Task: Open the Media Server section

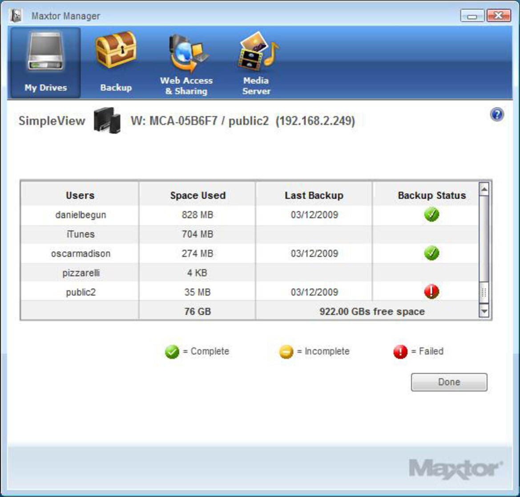Action: pos(256,63)
